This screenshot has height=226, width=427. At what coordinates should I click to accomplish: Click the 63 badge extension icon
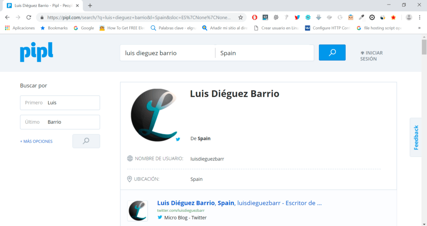(265, 18)
